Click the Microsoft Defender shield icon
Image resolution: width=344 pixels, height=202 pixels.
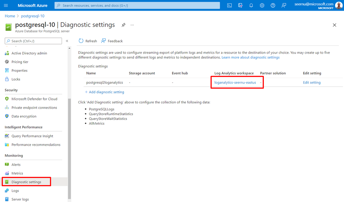7,99
